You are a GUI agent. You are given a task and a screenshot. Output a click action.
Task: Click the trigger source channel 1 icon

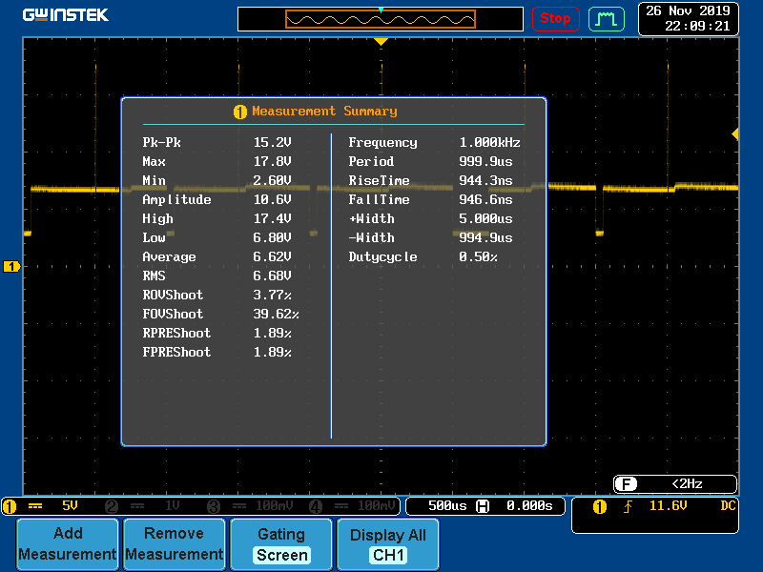tap(600, 507)
